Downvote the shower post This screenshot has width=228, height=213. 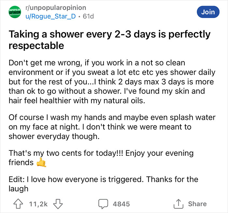(57, 204)
